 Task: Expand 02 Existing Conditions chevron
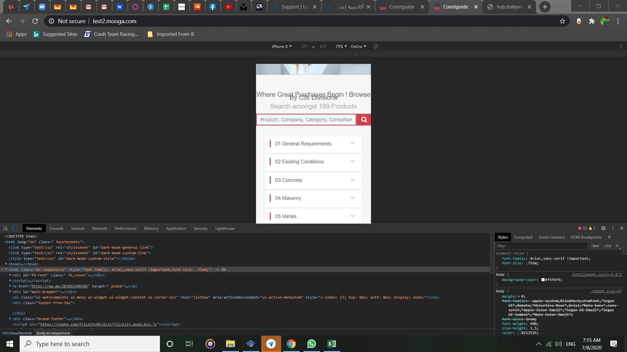tap(353, 161)
